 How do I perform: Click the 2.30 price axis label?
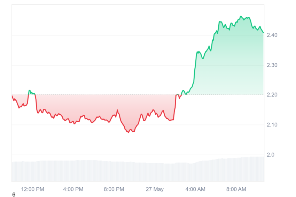272,65
